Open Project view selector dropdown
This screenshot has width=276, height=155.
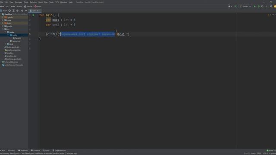coord(4,11)
